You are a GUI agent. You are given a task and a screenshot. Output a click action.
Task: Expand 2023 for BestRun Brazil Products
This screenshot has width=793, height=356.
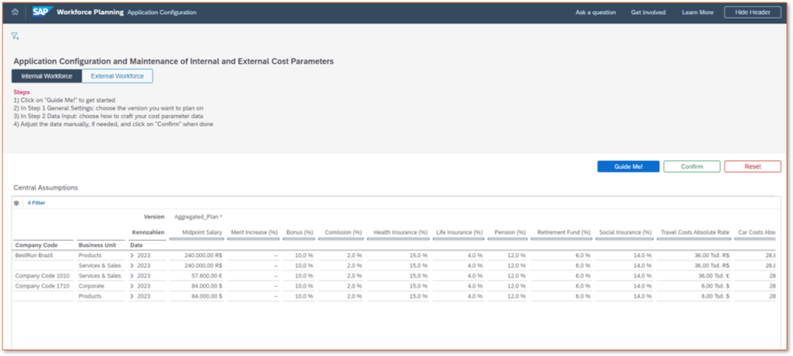click(132, 255)
